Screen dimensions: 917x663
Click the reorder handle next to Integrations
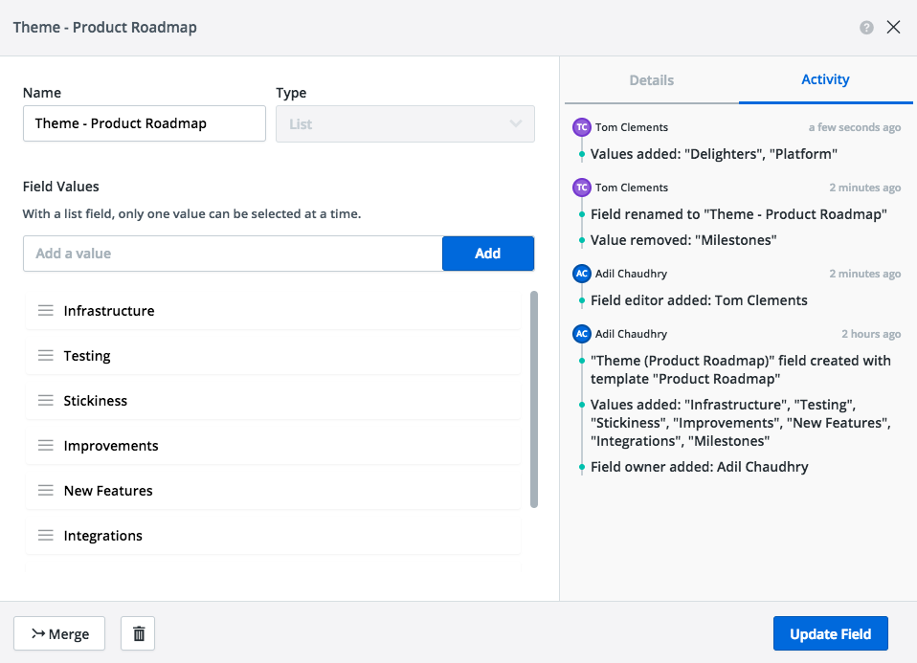[45, 536]
